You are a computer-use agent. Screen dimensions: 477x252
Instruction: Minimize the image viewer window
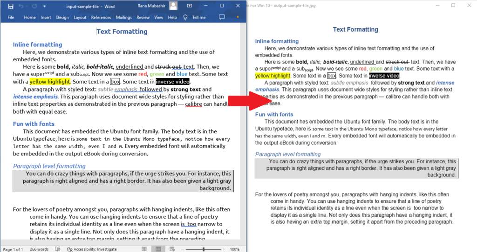click(437, 6)
